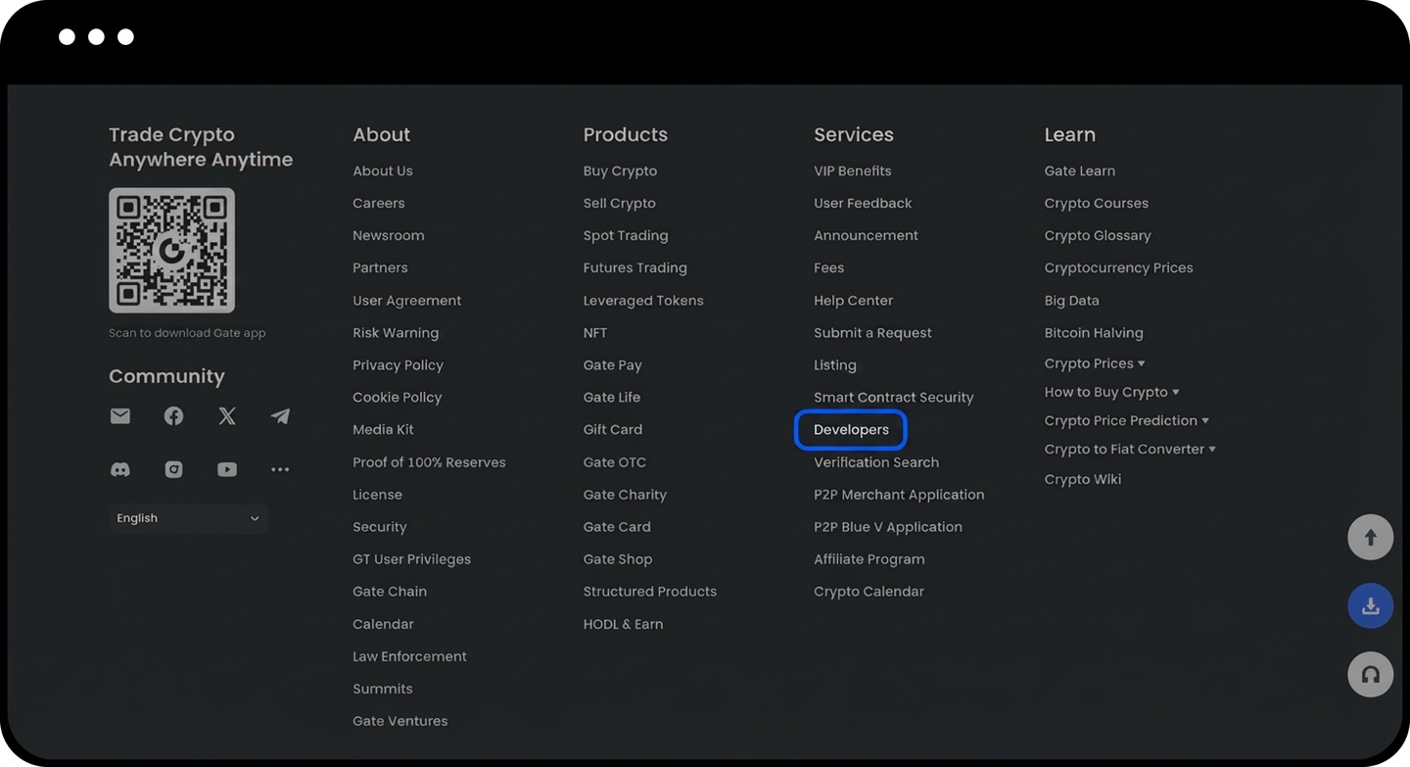The width and height of the screenshot is (1410, 767).
Task: Open the Gift Card link
Action: [613, 430]
